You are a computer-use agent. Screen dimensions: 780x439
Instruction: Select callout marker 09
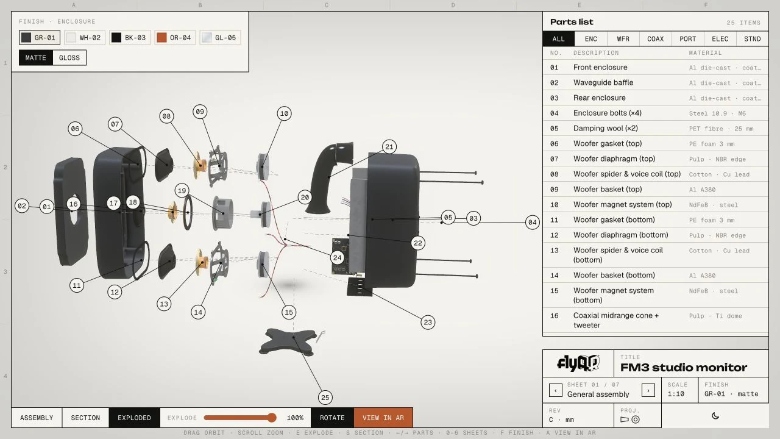pos(200,112)
